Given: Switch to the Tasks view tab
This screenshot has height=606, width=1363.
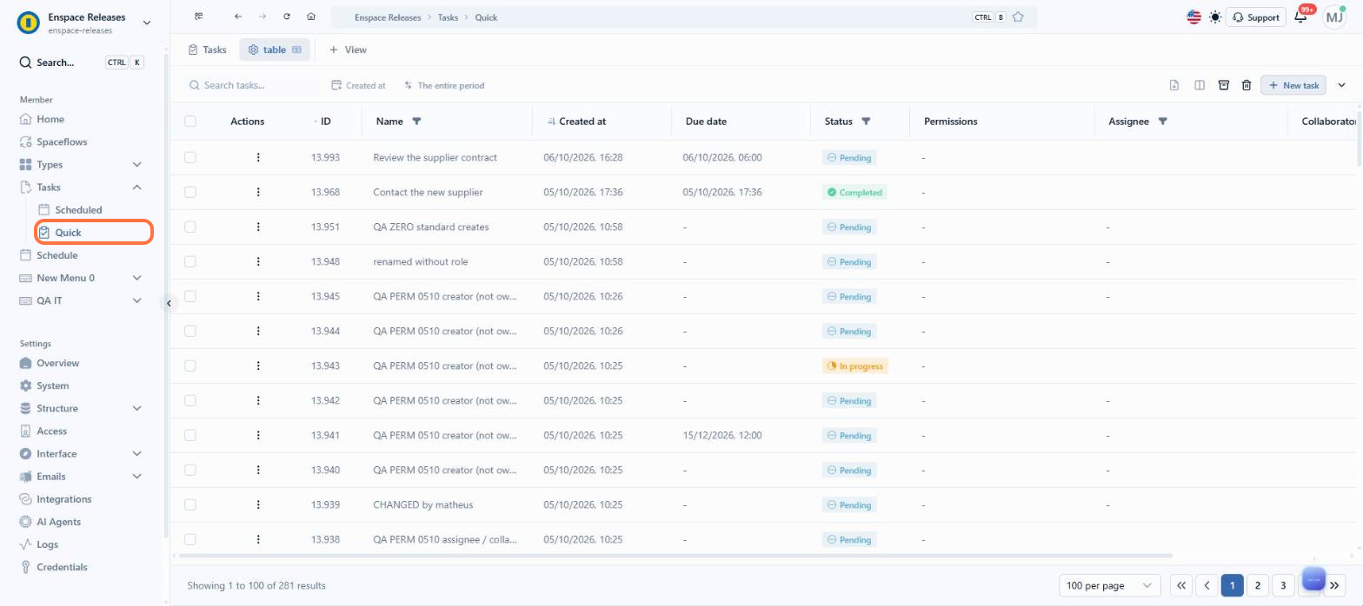Looking at the screenshot, I should tap(207, 49).
